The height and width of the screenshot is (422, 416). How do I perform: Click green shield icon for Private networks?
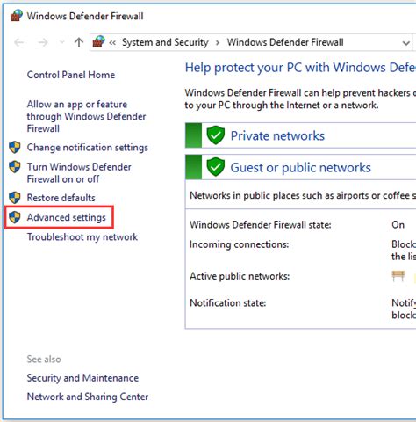216,135
